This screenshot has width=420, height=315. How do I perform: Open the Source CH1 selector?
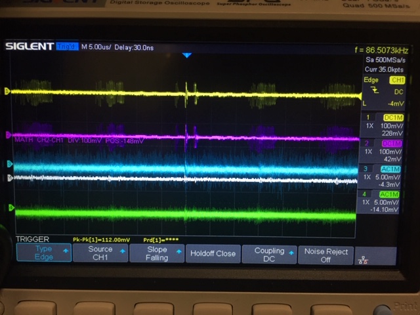pos(100,254)
